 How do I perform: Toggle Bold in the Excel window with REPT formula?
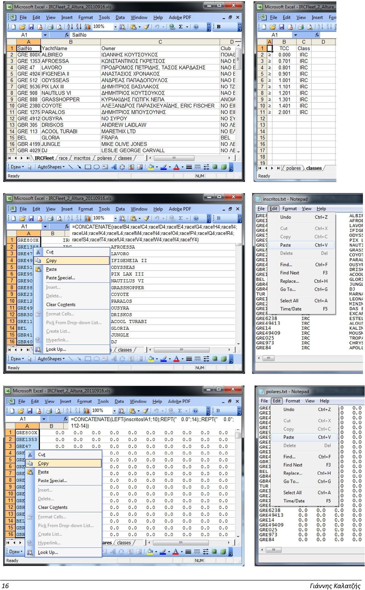(218, 411)
